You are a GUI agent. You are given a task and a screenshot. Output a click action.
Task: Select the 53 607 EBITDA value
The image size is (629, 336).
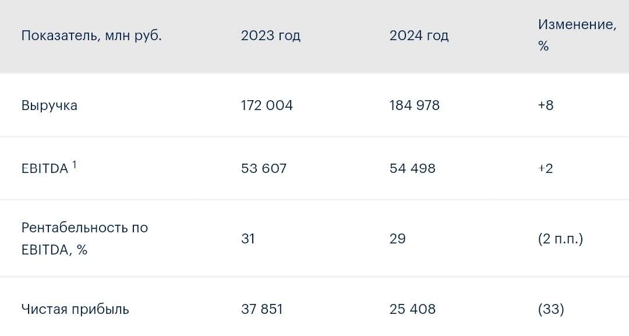pos(264,168)
